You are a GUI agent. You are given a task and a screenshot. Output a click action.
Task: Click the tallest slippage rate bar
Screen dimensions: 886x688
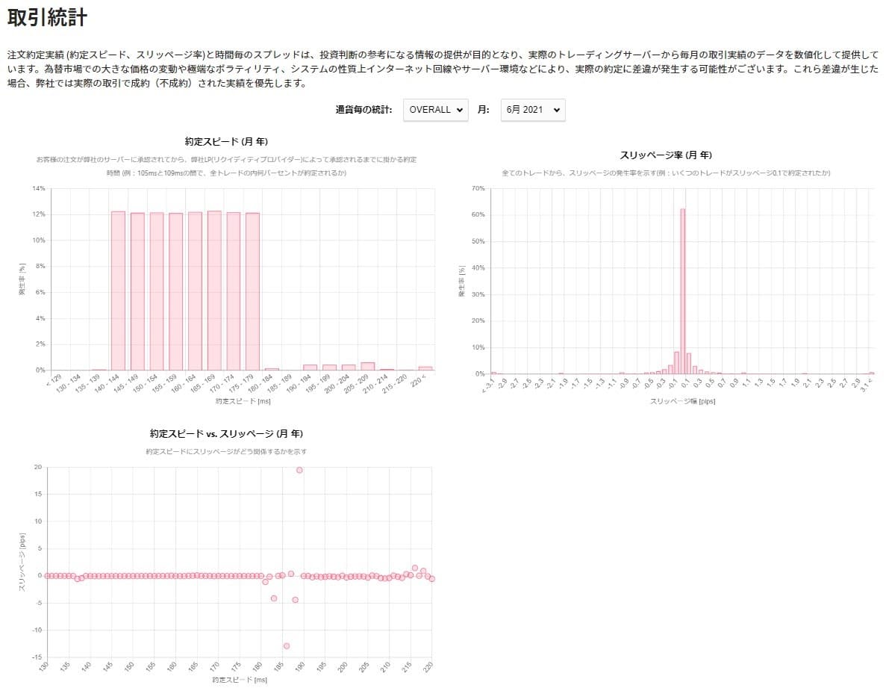click(x=683, y=291)
